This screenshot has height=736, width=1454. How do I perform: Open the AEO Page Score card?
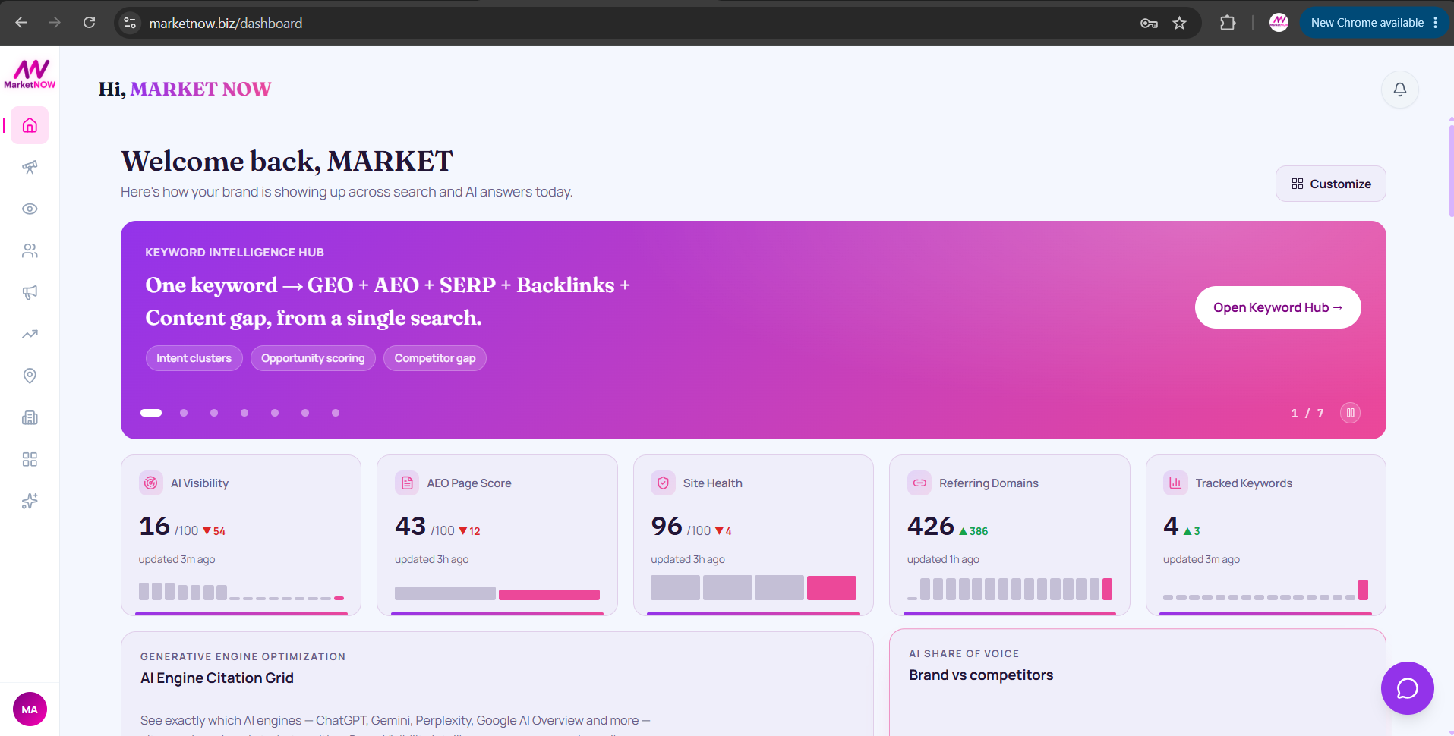(497, 535)
